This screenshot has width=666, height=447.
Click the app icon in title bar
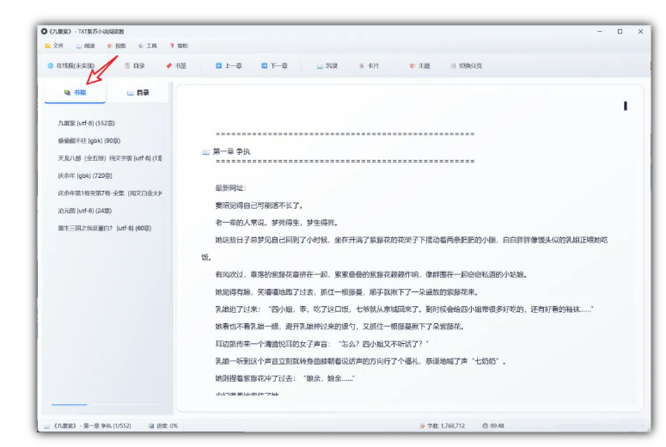pos(44,32)
